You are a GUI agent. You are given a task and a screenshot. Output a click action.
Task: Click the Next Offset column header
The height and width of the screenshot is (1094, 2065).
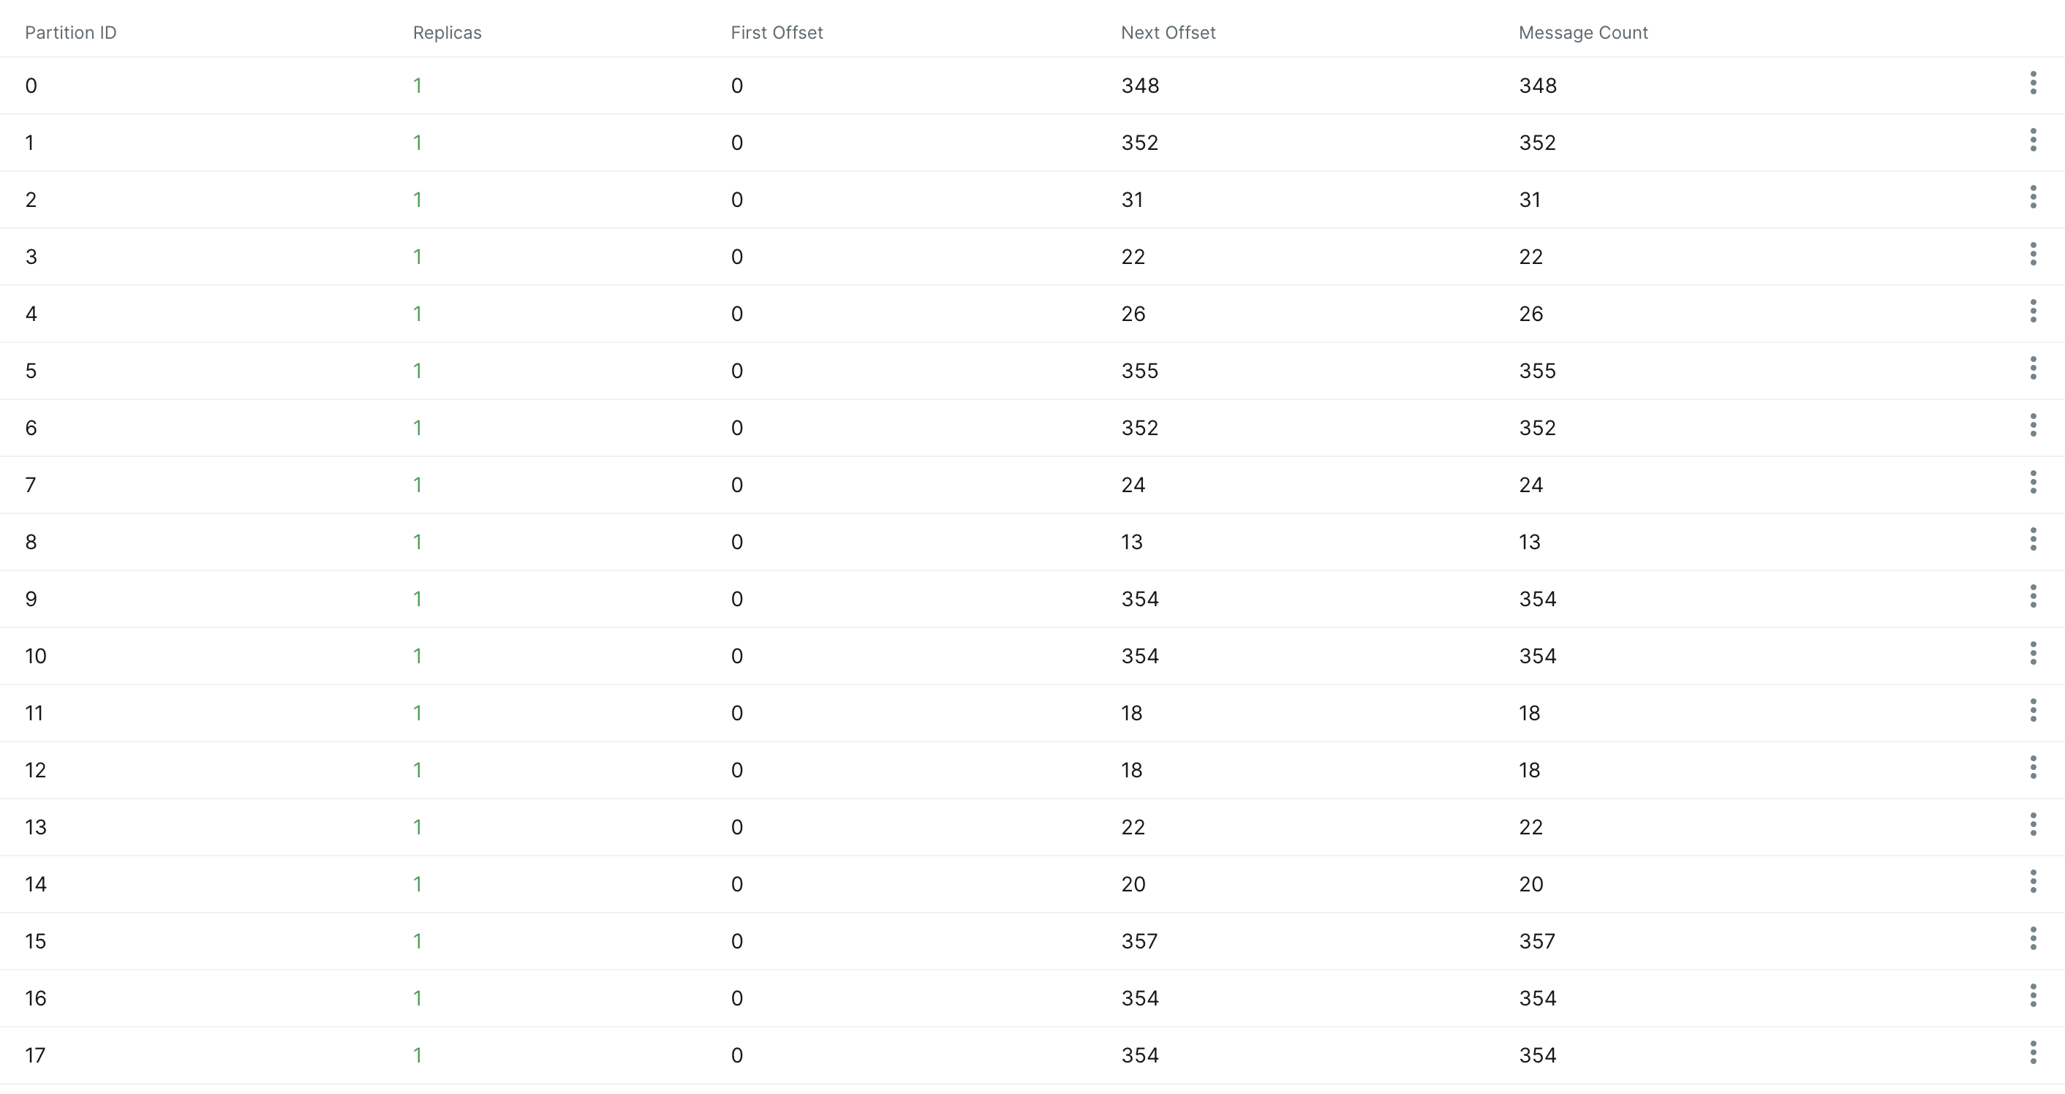pos(1167,33)
